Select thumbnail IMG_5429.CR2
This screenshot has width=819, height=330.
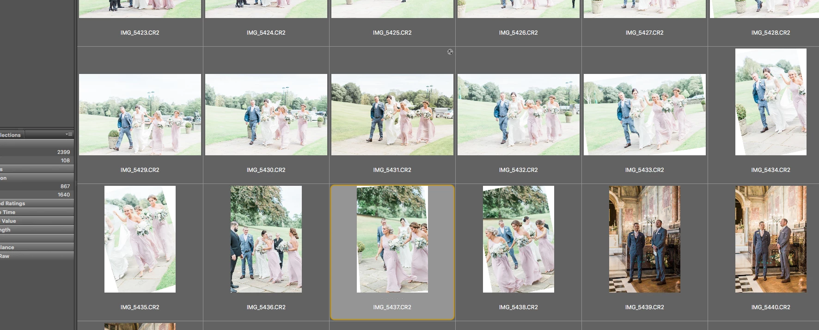[140, 115]
